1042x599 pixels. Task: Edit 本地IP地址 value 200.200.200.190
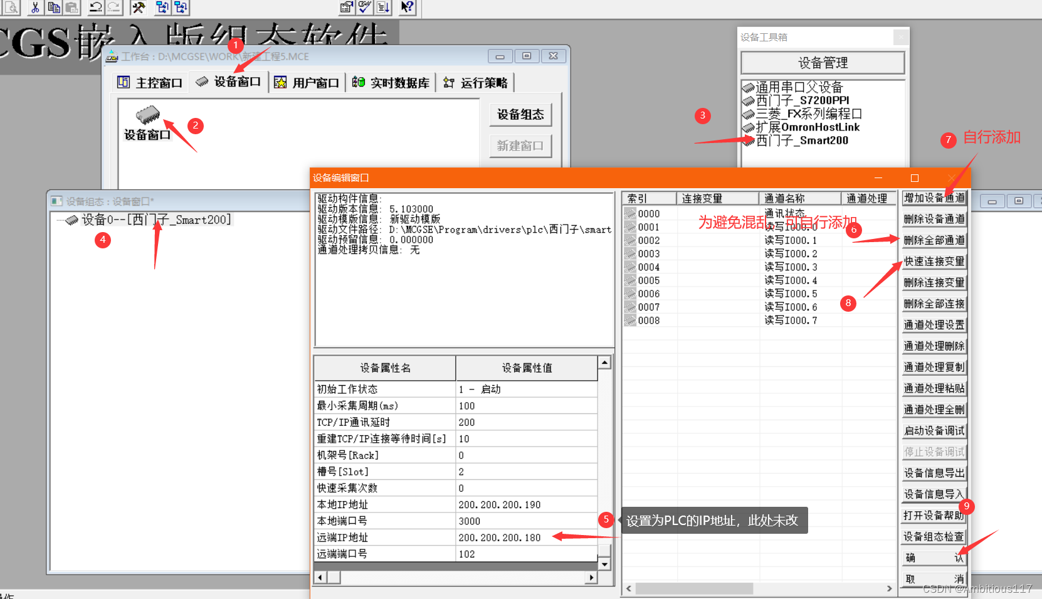527,505
